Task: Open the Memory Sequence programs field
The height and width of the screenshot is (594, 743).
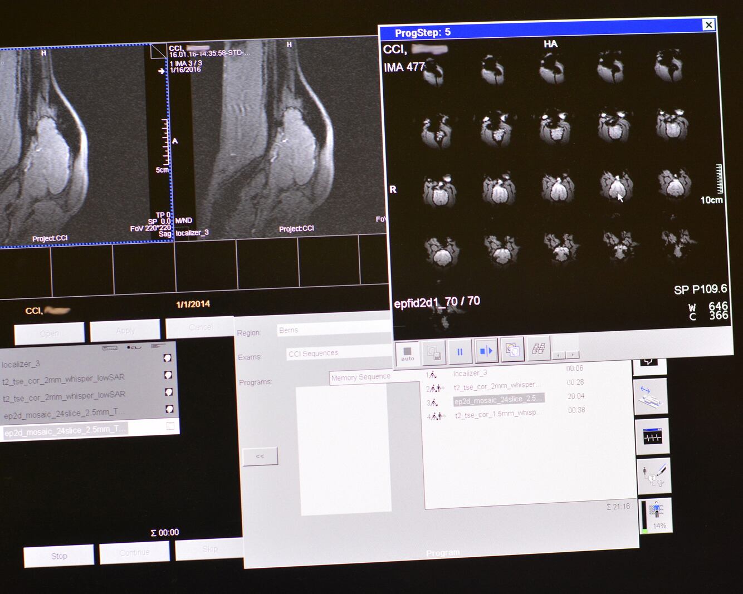Action: [x=375, y=377]
